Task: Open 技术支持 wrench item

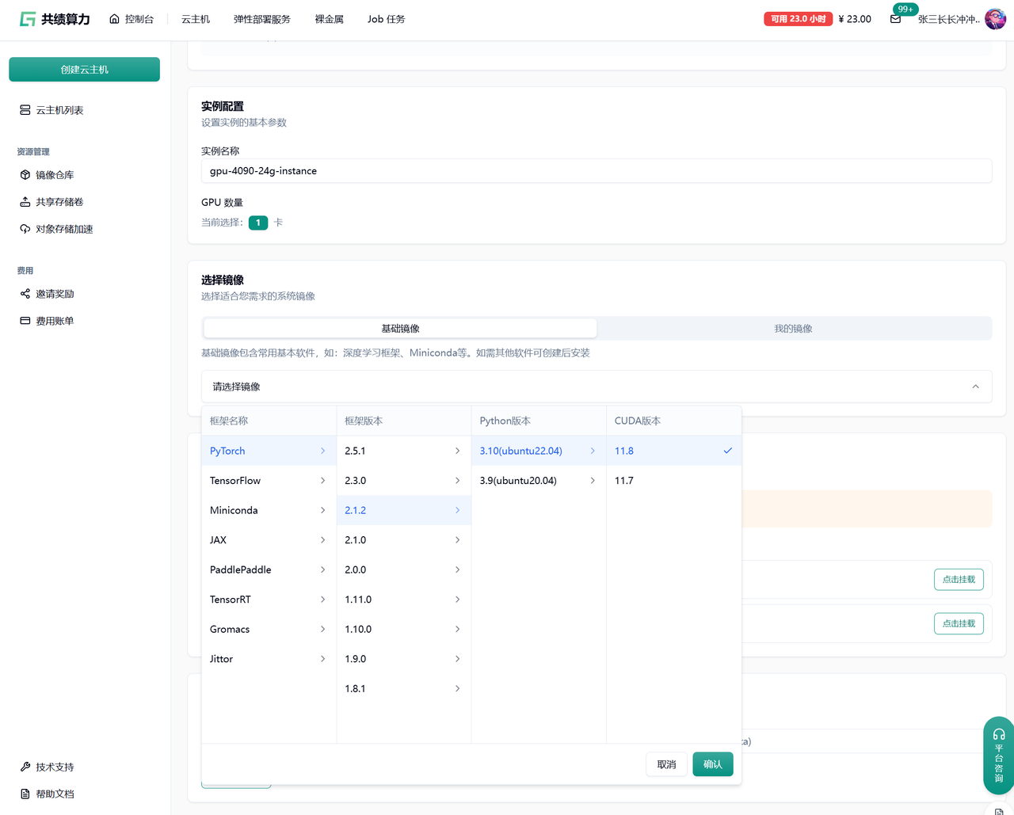Action: click(x=54, y=767)
